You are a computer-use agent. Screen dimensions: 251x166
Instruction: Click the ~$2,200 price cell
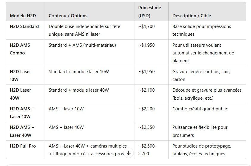click(x=147, y=109)
